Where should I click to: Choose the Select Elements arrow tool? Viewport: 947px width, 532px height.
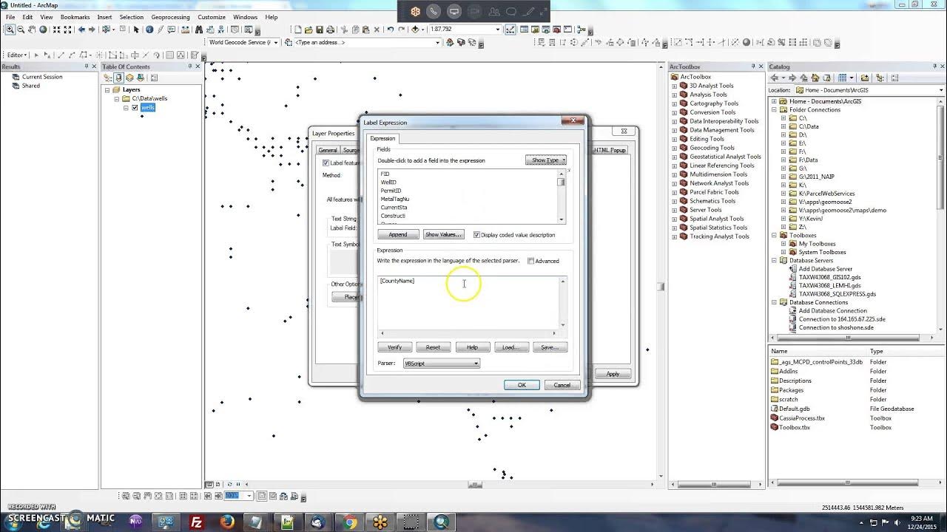click(x=136, y=30)
